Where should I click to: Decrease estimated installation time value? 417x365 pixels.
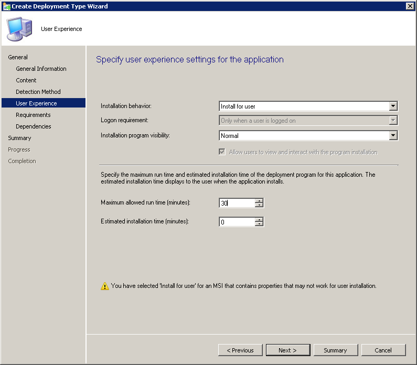tap(259, 224)
